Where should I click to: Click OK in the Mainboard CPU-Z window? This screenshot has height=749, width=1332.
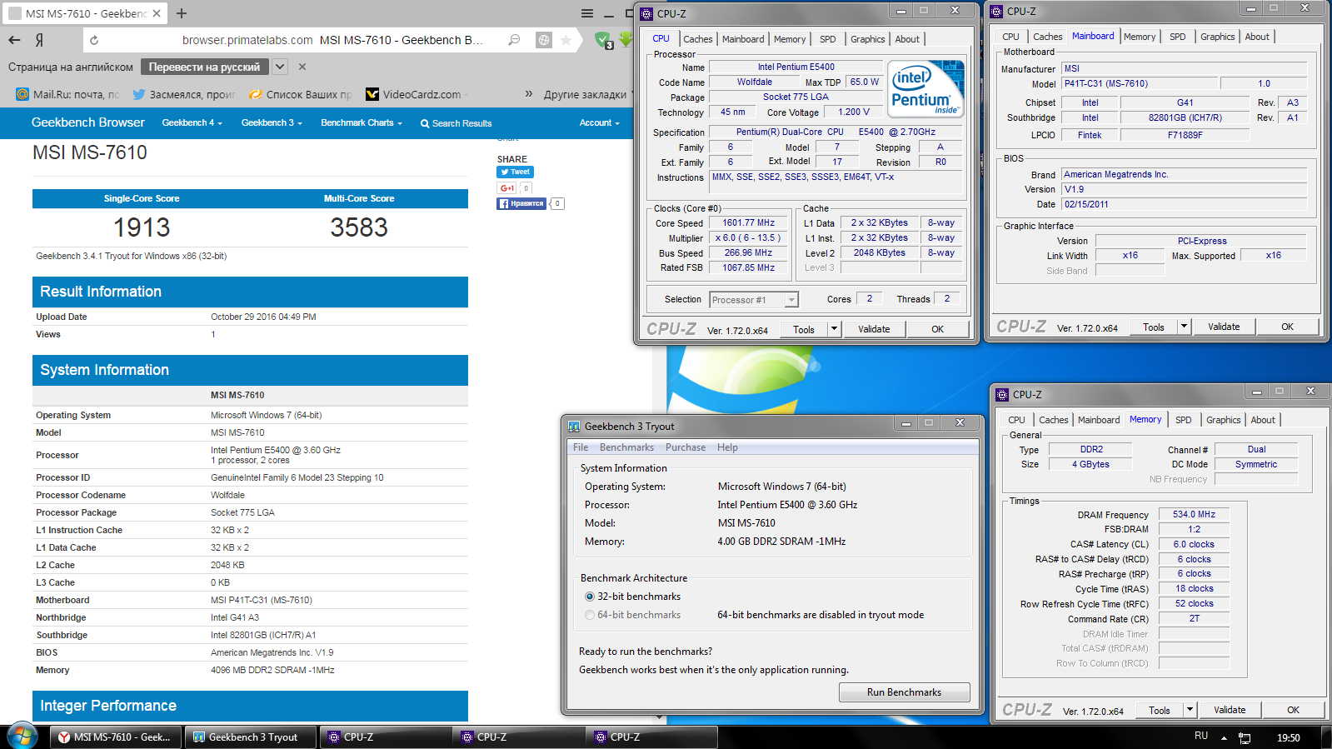1287,327
